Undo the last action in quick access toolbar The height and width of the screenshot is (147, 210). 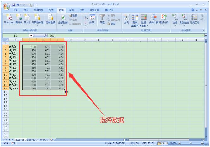coord(18,5)
